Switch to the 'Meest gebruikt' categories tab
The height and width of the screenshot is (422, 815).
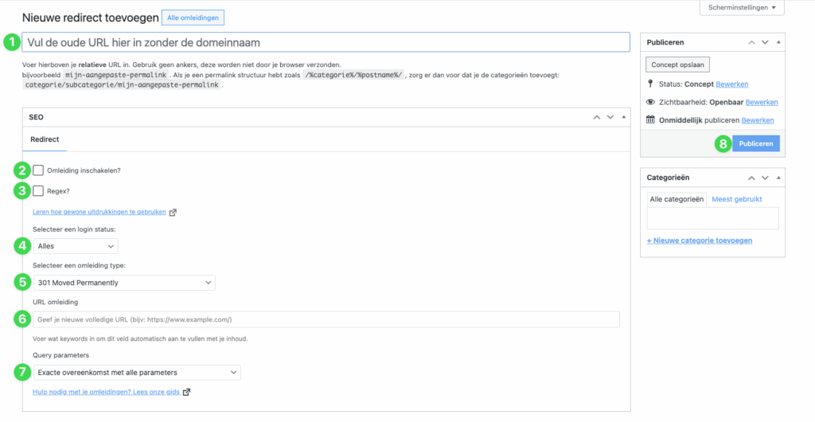coord(737,199)
